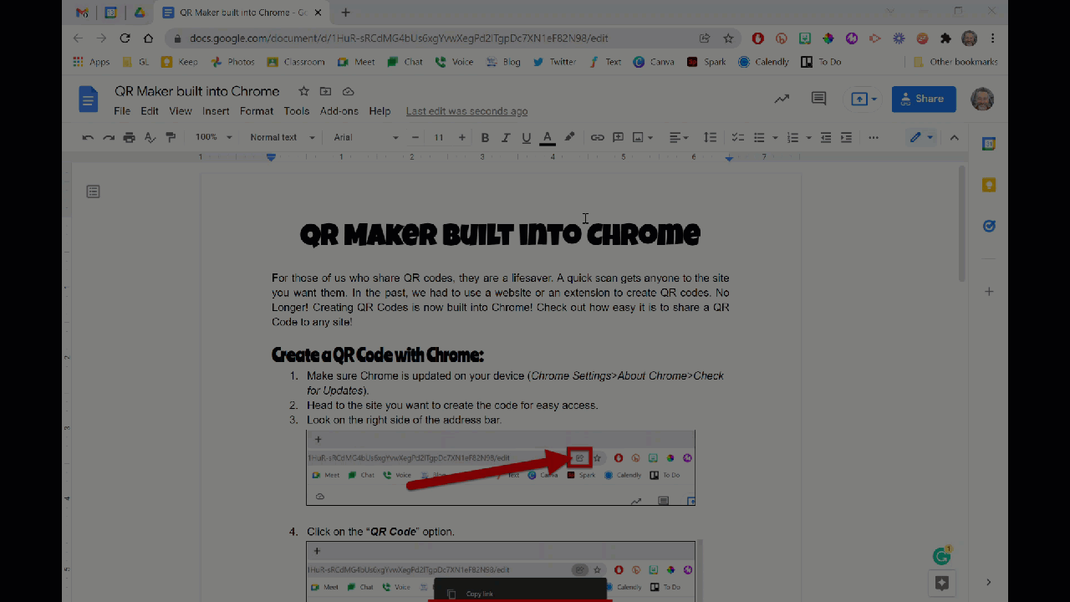Open the Grammarly badge icon
The image size is (1070, 602).
point(942,556)
